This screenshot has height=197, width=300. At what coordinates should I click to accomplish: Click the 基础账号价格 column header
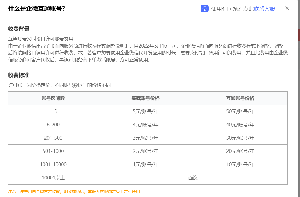point(145,98)
